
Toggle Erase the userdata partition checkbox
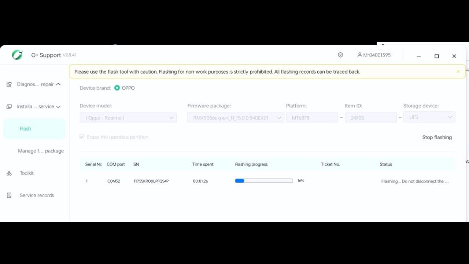(x=82, y=137)
